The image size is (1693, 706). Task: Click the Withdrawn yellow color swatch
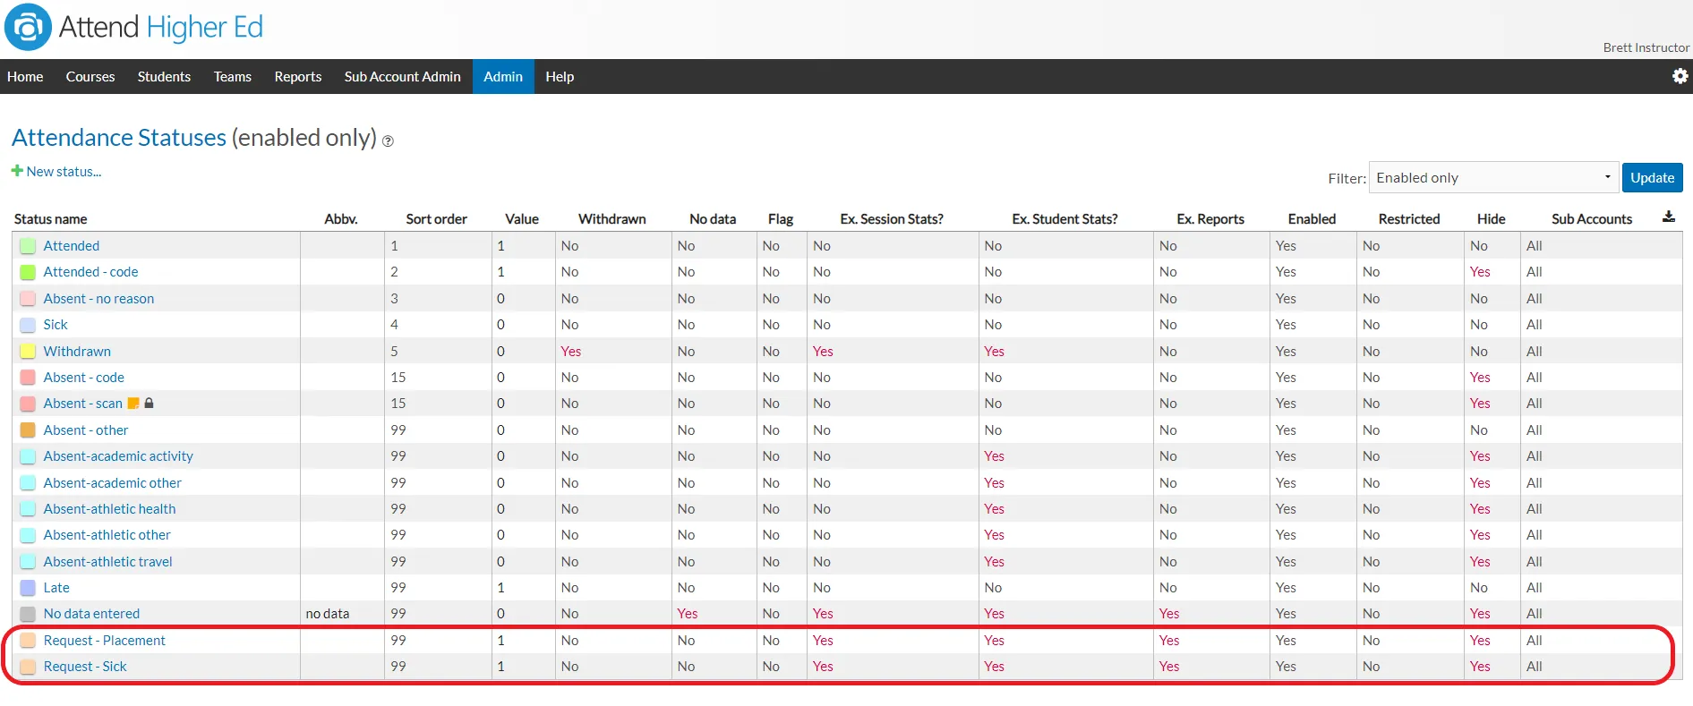pyautogui.click(x=28, y=352)
